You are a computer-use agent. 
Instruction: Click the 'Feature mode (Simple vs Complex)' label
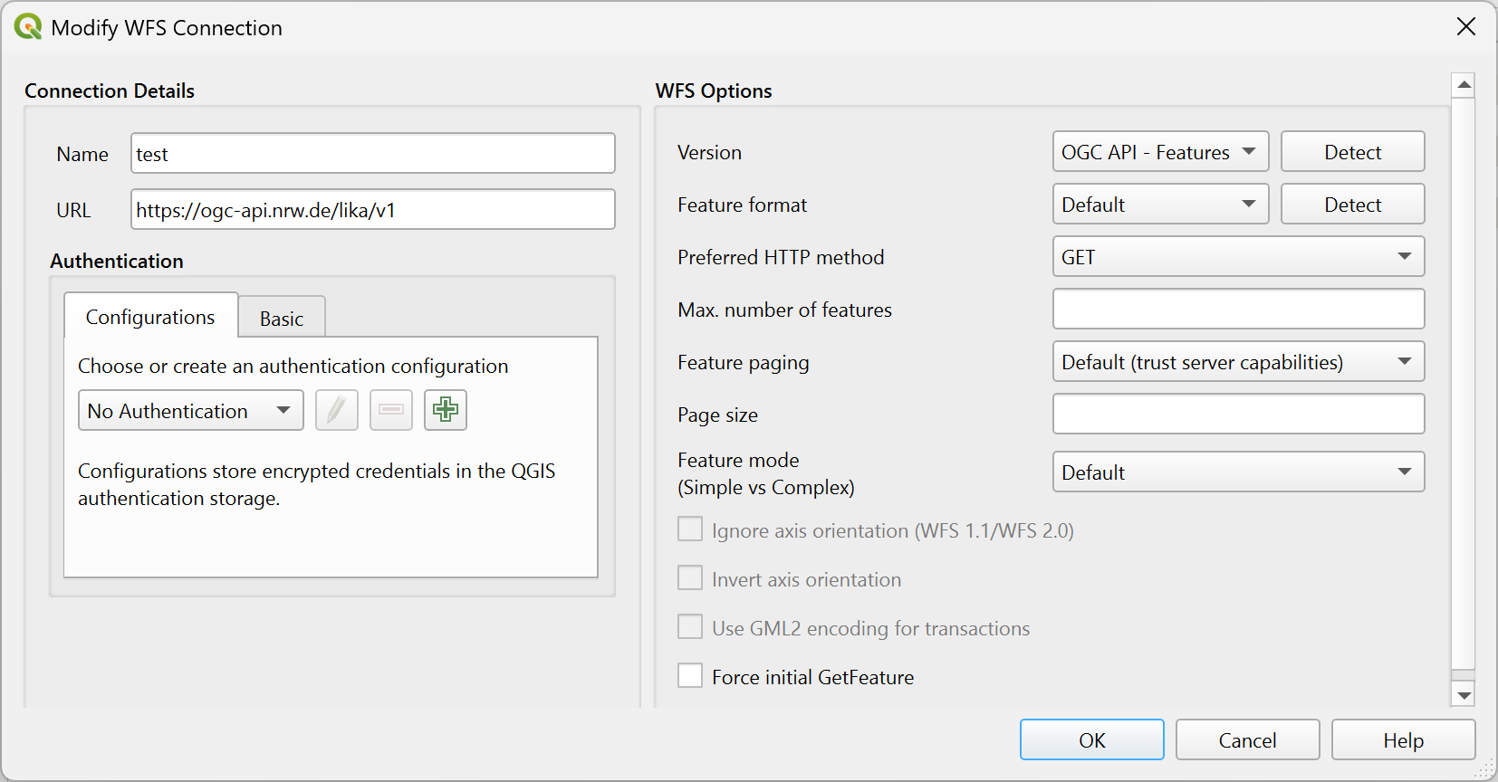click(766, 473)
